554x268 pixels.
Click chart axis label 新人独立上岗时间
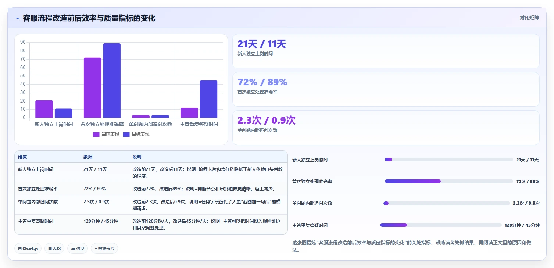54,124
